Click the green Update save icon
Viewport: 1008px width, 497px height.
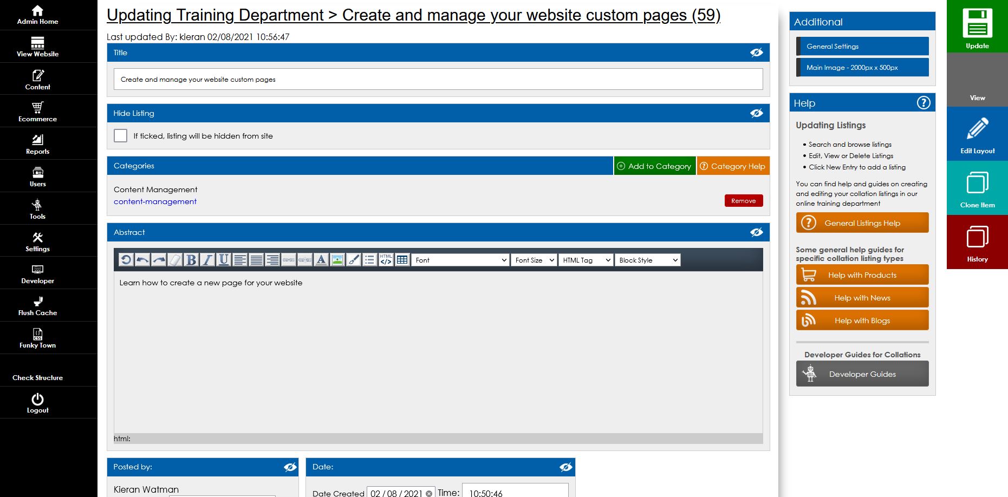point(977,26)
